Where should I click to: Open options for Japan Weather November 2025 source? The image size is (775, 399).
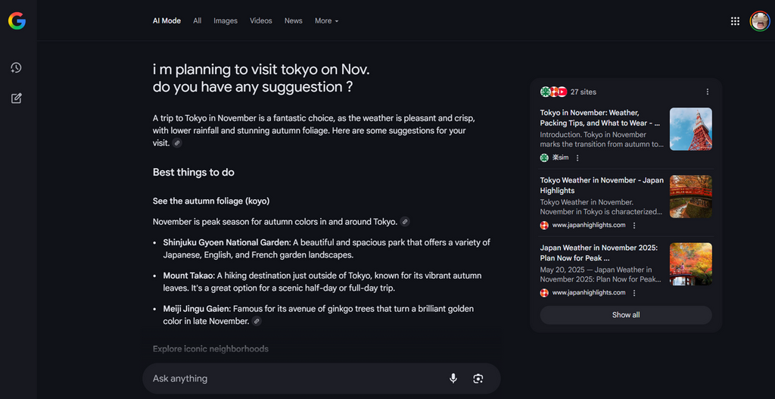634,293
